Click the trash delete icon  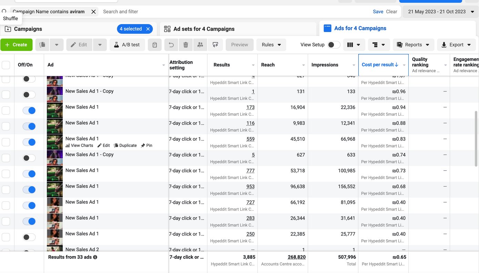click(x=186, y=45)
